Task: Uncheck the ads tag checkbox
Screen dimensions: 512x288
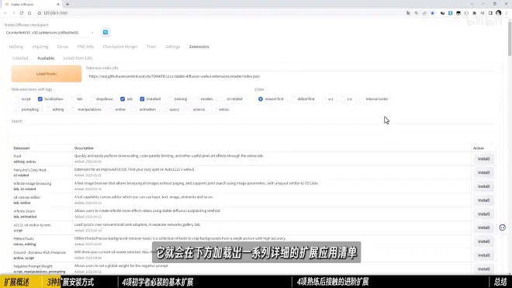Action: (x=123, y=99)
